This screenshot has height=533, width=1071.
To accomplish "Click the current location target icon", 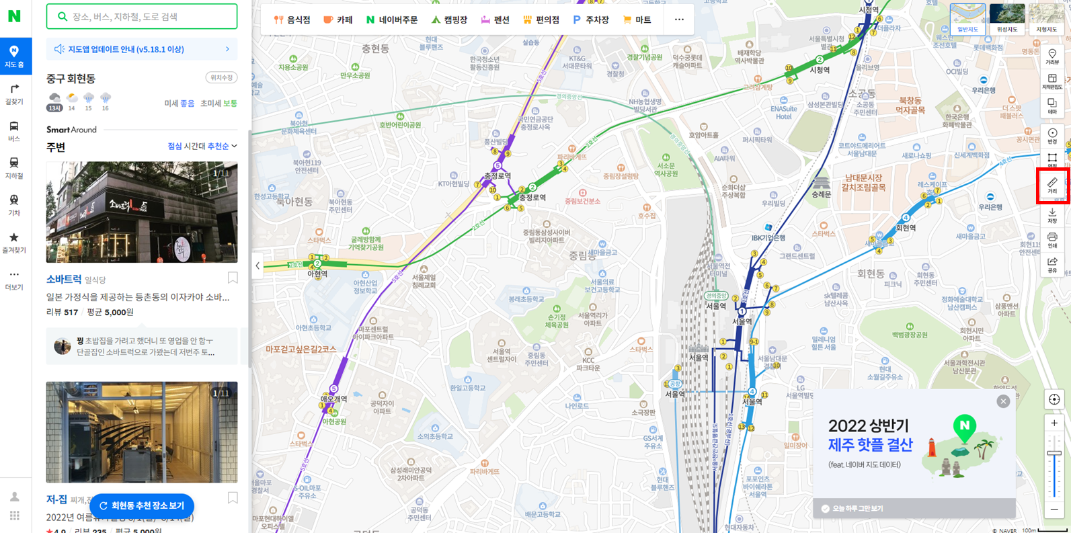I will 1054,399.
